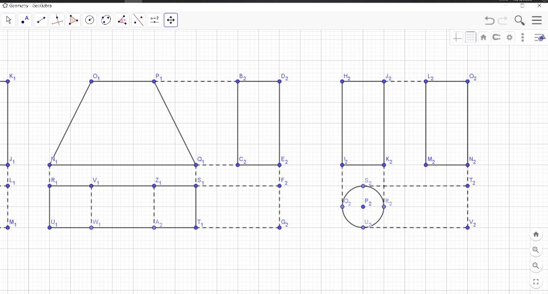Screen dimensions: 548x294
Task: Select point T1
Action: 196,228
